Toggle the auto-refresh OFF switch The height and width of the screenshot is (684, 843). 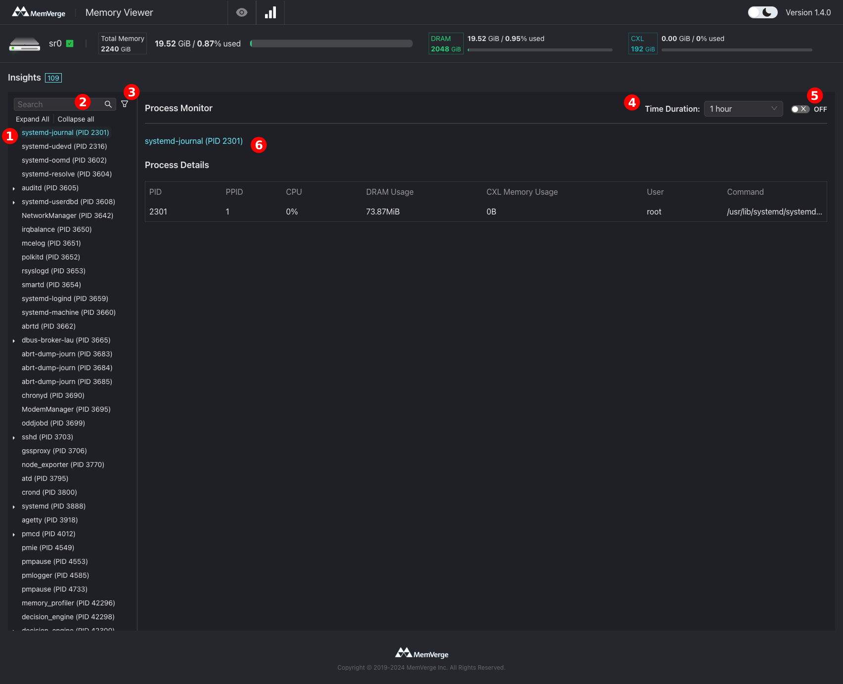800,109
